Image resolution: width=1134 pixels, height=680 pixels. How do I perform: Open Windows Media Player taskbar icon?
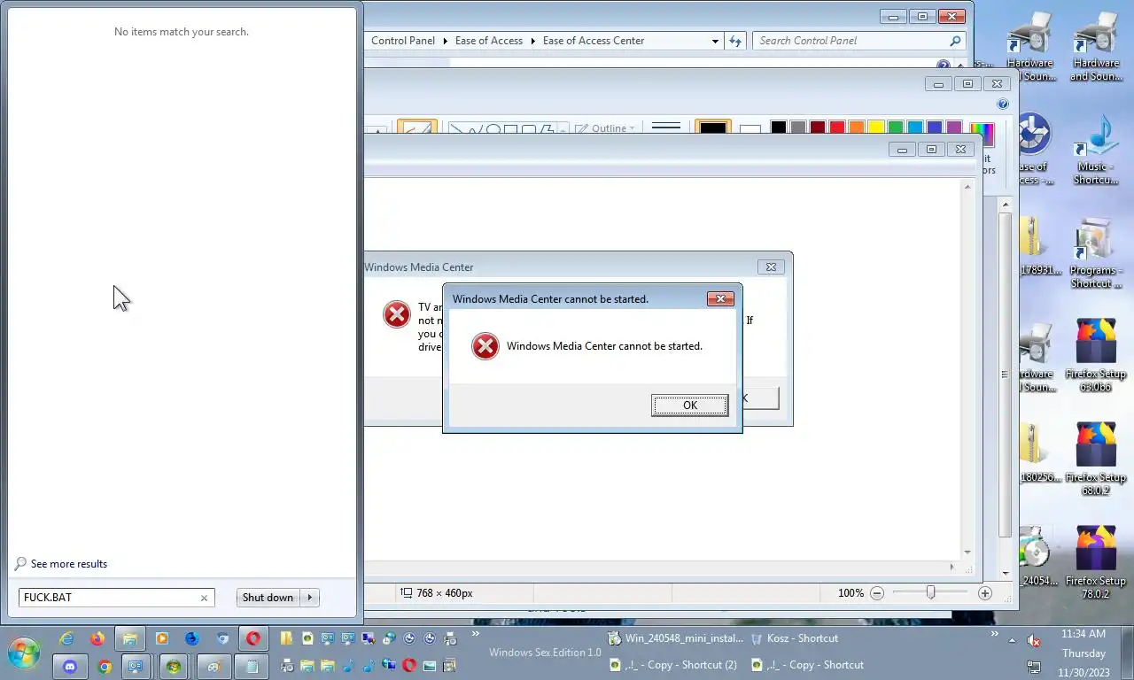(161, 638)
